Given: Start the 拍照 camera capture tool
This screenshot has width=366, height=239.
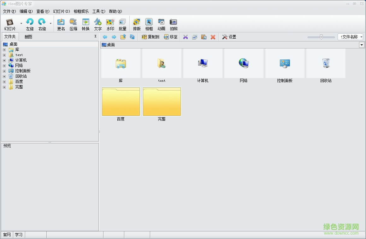Looking at the screenshot, I should click(x=174, y=24).
